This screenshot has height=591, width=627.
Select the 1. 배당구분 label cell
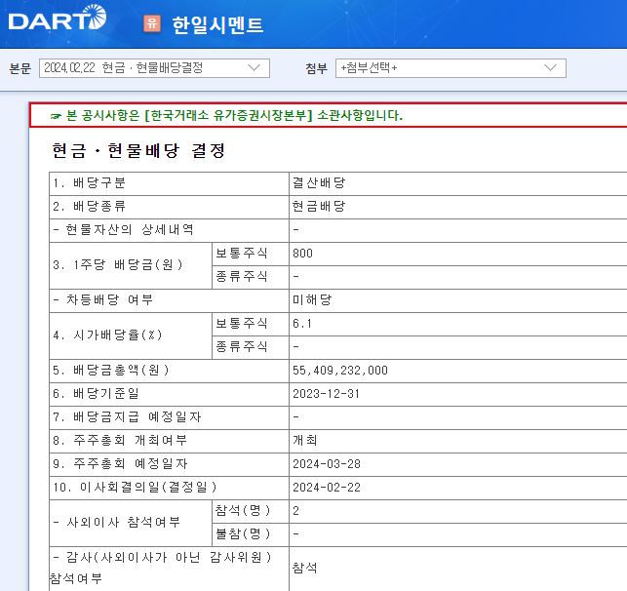[x=169, y=183]
